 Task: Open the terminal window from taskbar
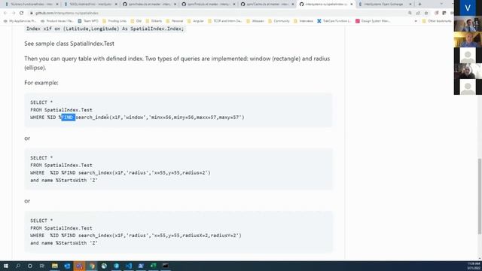[166, 266]
